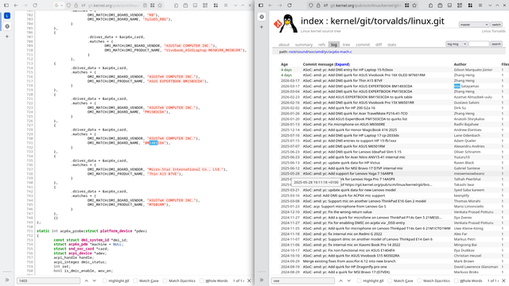Find next match arrow in left find bar
The width and height of the screenshot is (509, 286).
tap(94, 280)
